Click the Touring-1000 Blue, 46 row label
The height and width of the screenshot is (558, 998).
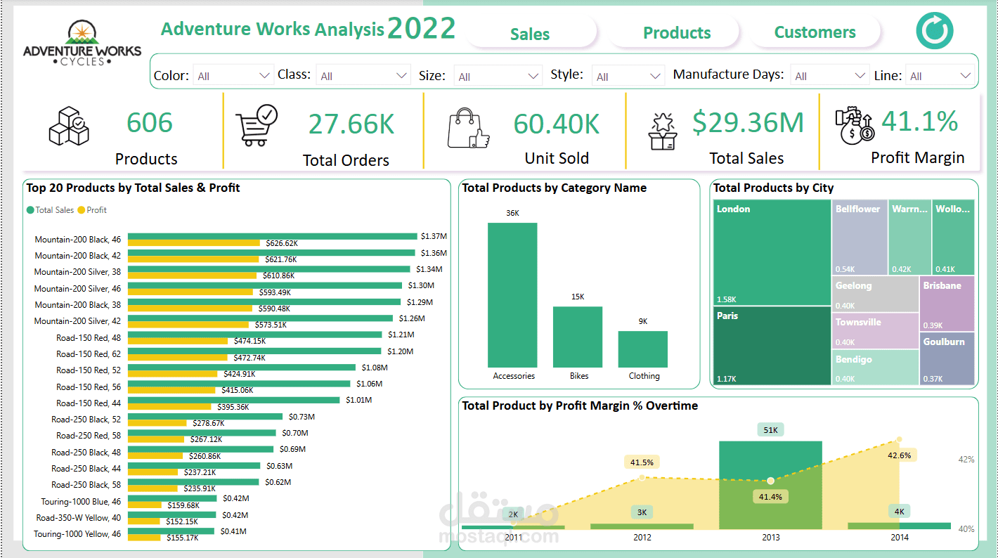[x=82, y=501]
